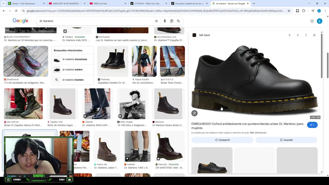Clear the search box with the X
This screenshot has height=185, width=329.
[x=156, y=21]
